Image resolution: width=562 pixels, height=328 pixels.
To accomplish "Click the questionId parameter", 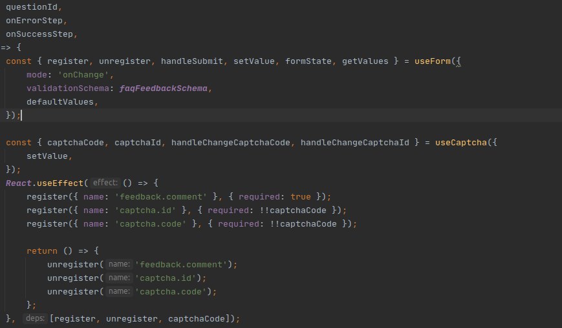I will point(32,7).
